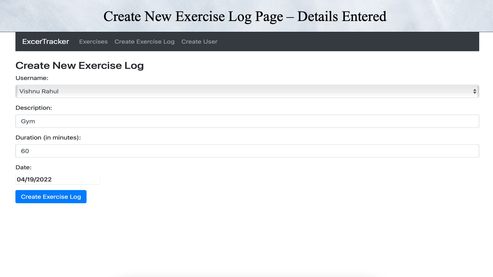The height and width of the screenshot is (277, 493).
Task: Open the Create User page
Action: click(x=200, y=42)
